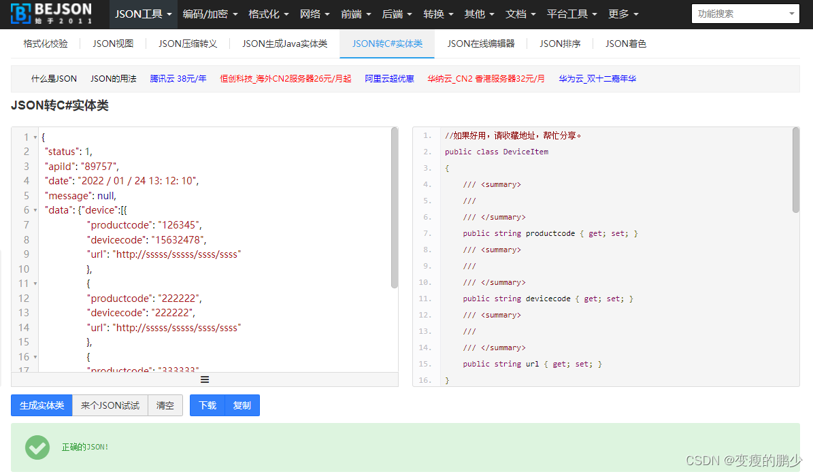Click the "devicecode": "15632478" line
The image size is (813, 474).
point(147,240)
